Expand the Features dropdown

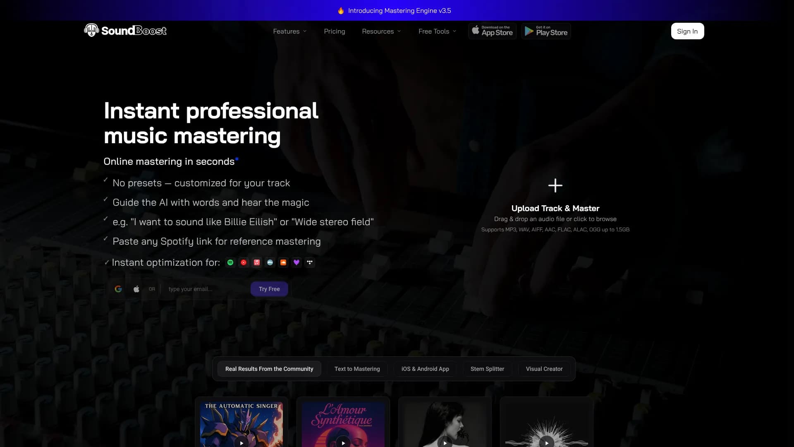click(289, 31)
